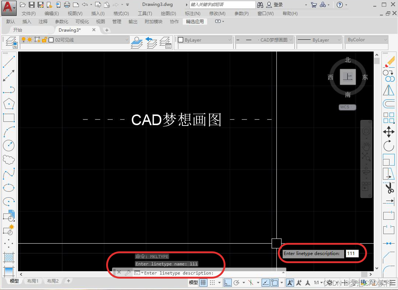Switch to the 布局1 tab
Screen dimensions: 398x290
pos(33,281)
